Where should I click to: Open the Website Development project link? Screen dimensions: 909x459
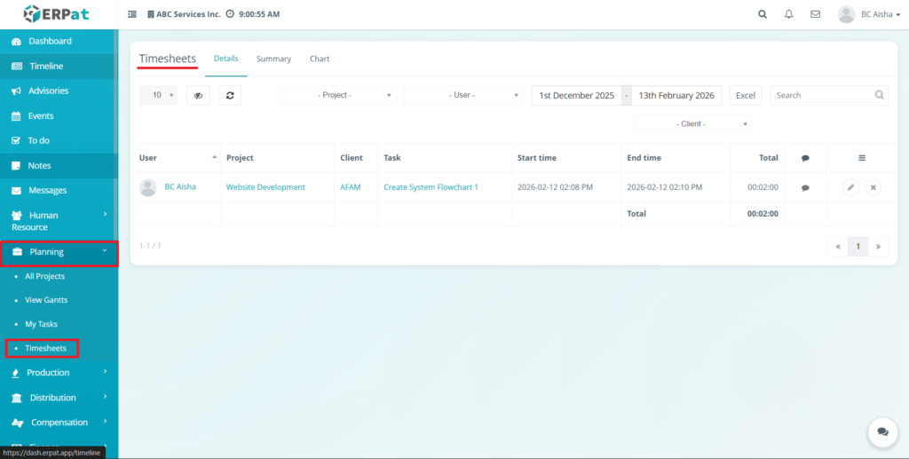click(x=265, y=187)
